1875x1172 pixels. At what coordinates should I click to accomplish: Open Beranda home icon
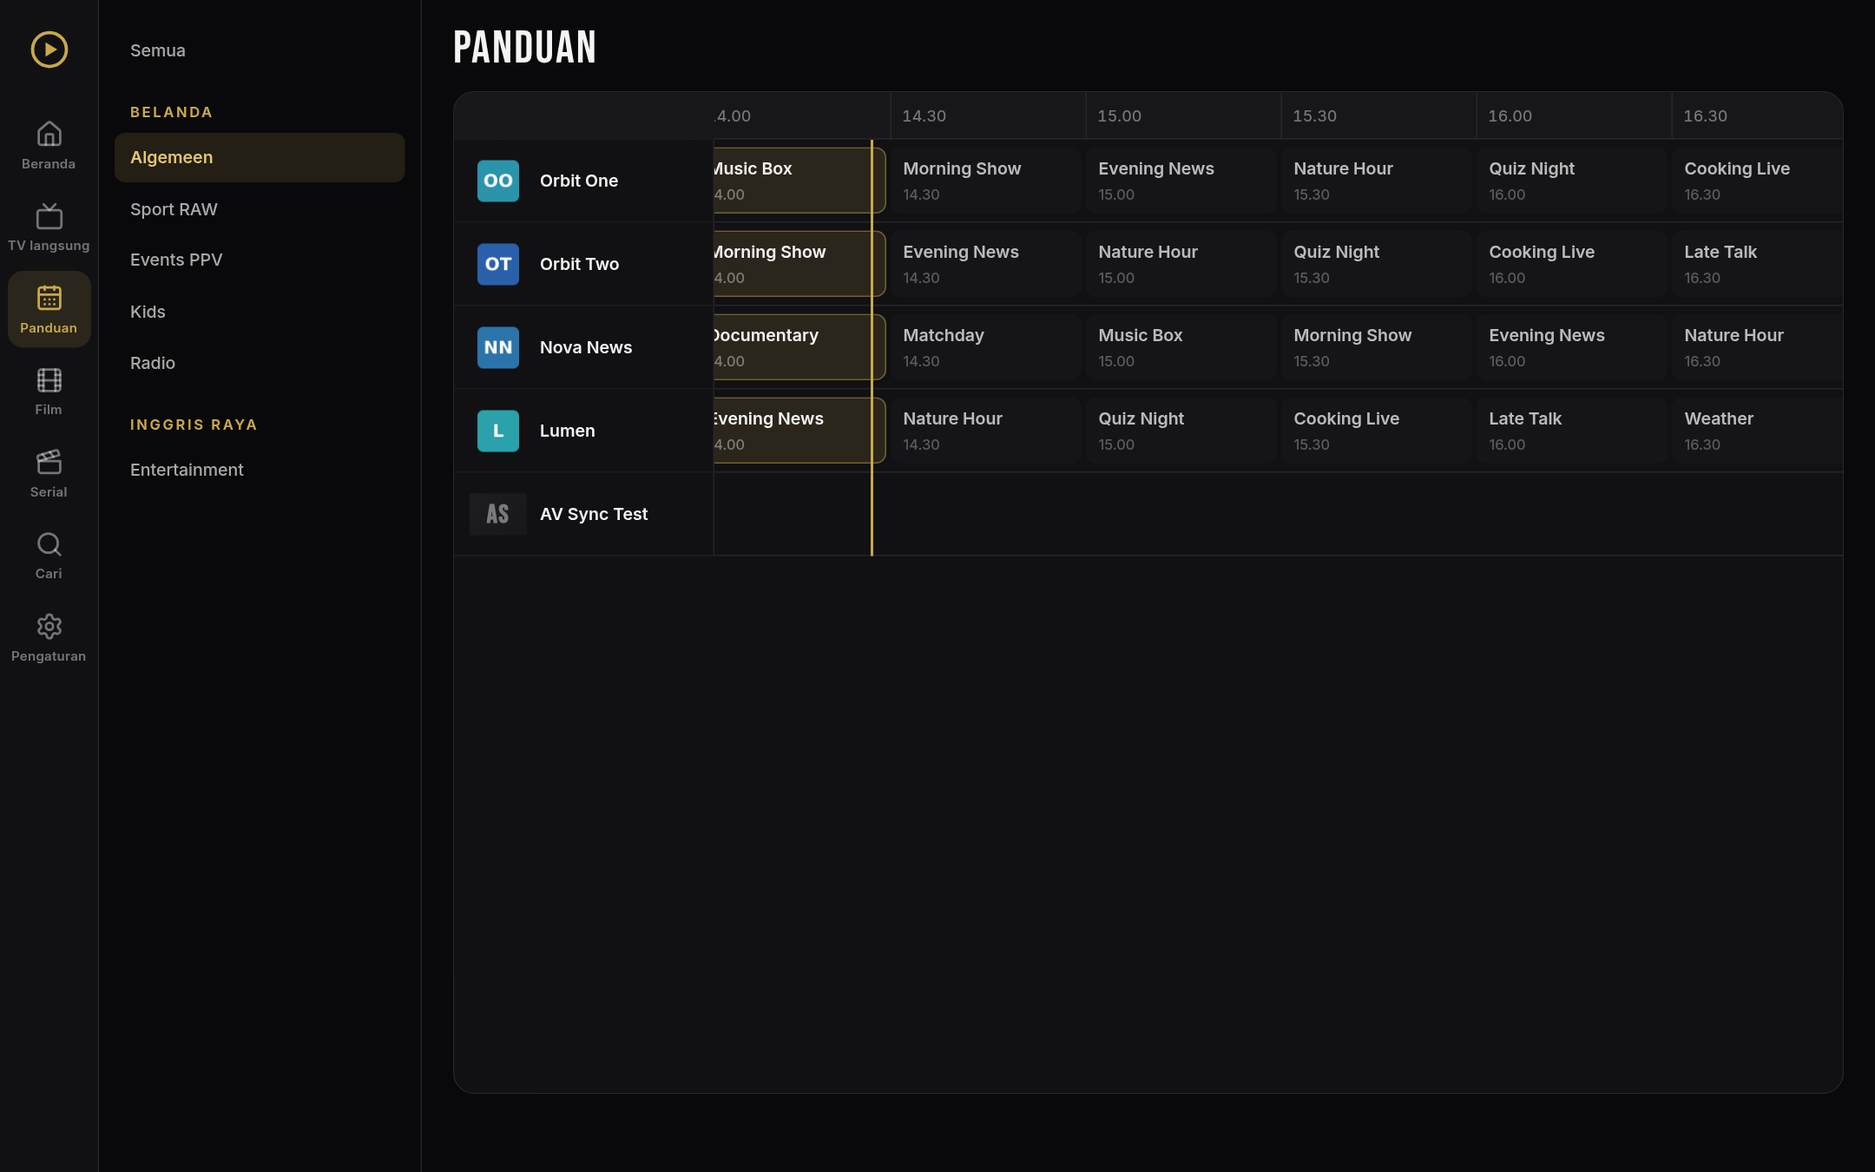click(49, 134)
